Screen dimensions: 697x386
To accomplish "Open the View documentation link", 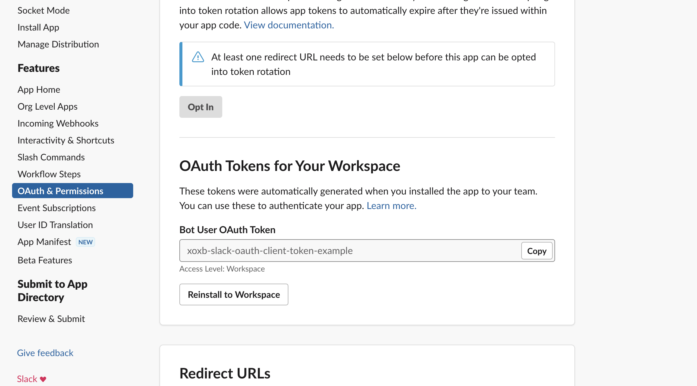I will 289,25.
